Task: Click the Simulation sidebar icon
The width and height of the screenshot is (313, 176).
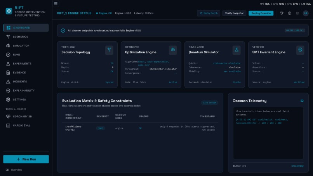Action: (8, 46)
